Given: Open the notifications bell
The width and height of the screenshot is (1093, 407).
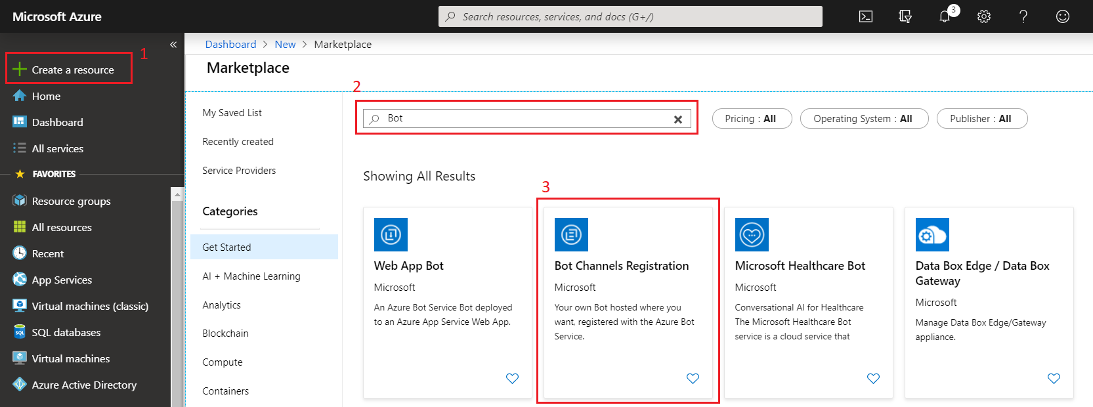Looking at the screenshot, I should (945, 16).
